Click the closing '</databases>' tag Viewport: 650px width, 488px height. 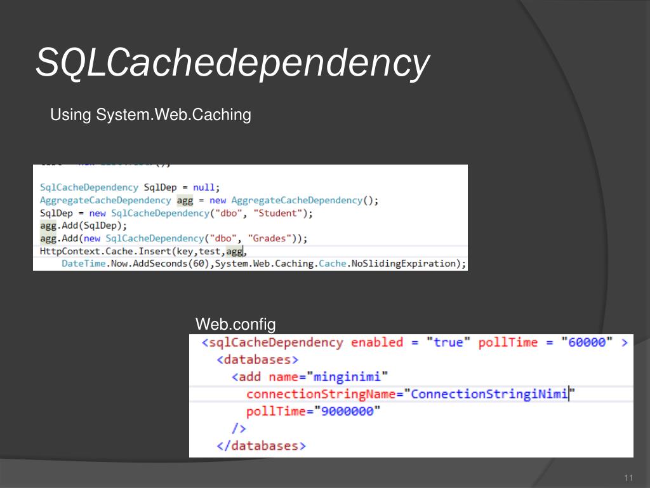coord(261,445)
